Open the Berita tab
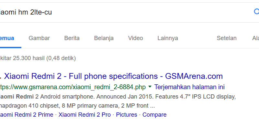The height and width of the screenshot is (127, 259). (72, 38)
